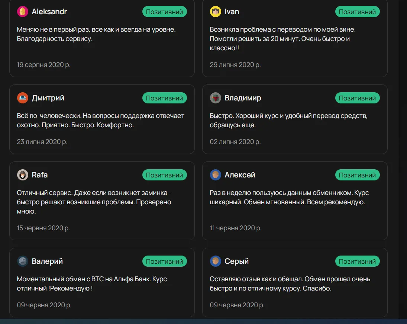Click Валерий's dark sphere avatar icon
This screenshot has height=324, width=407.
[x=23, y=261]
